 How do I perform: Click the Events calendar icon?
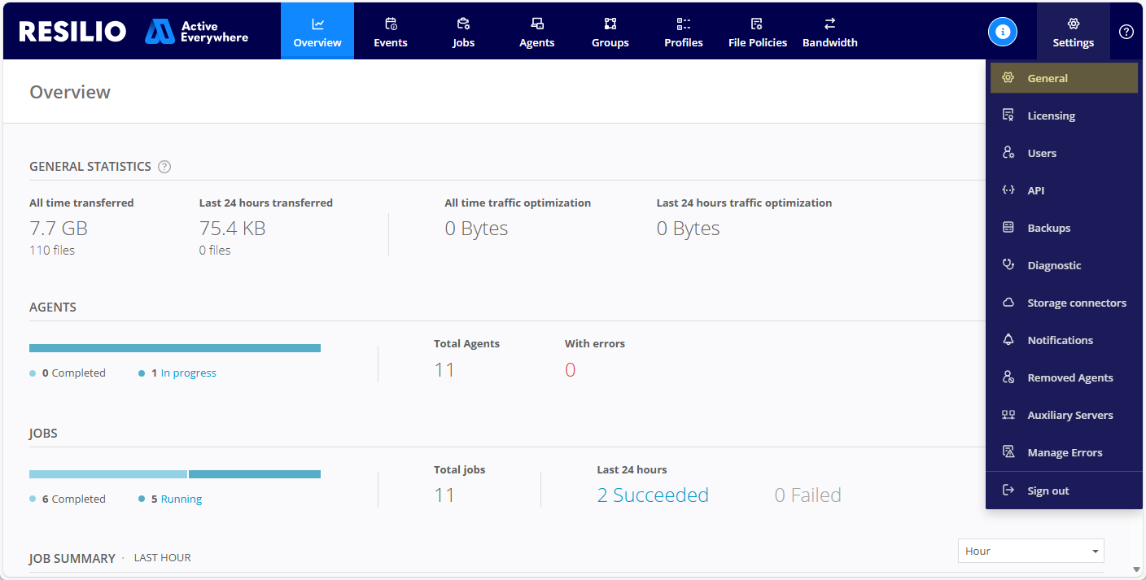click(x=391, y=24)
